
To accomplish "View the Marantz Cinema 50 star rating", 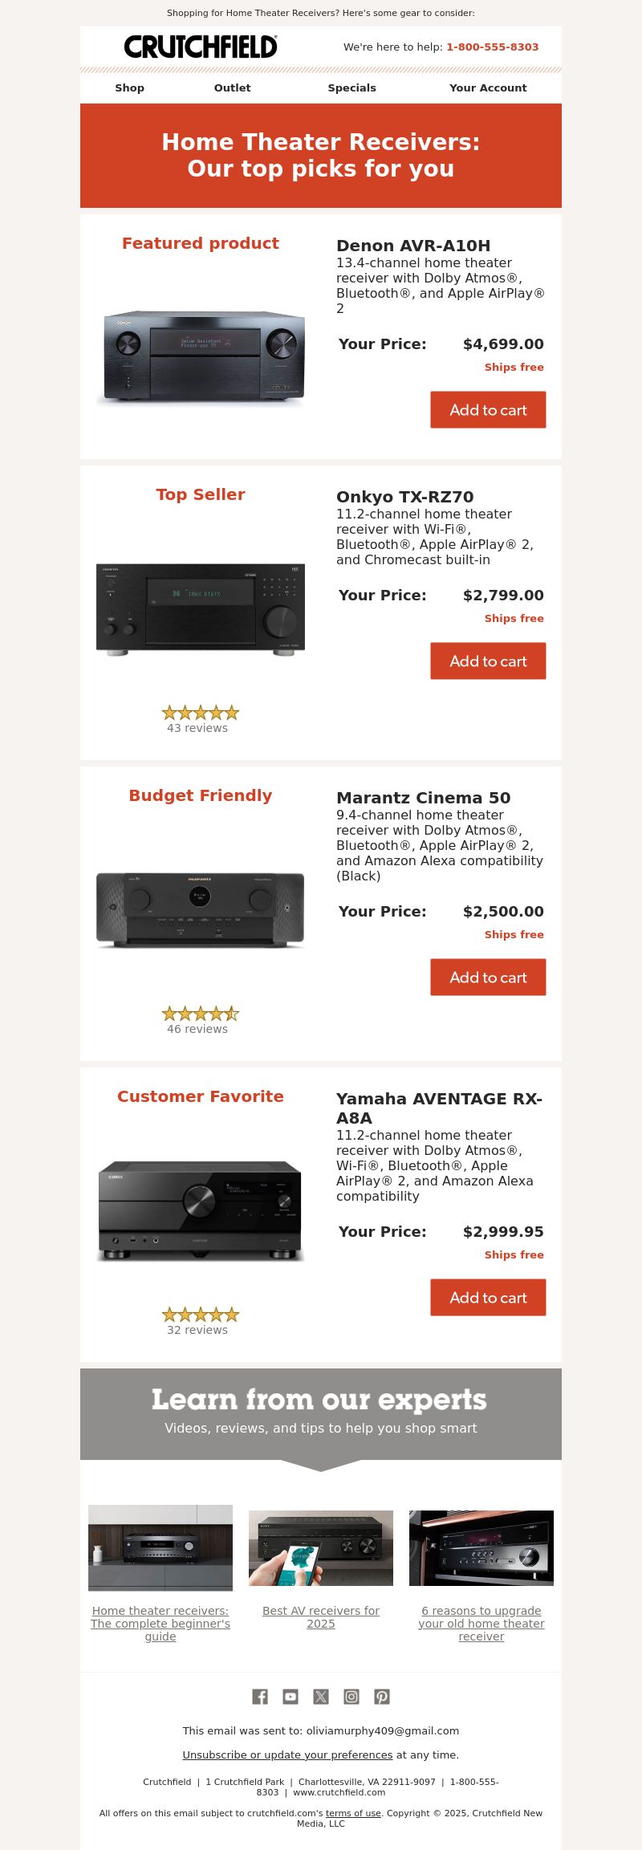I will pyautogui.click(x=201, y=1013).
